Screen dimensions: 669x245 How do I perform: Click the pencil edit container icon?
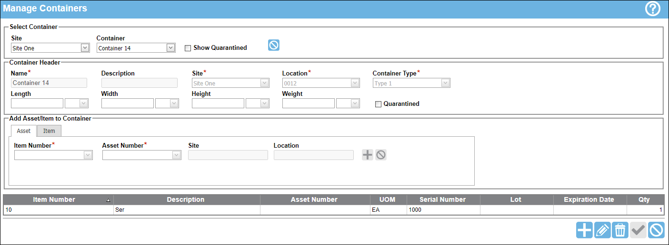point(602,230)
